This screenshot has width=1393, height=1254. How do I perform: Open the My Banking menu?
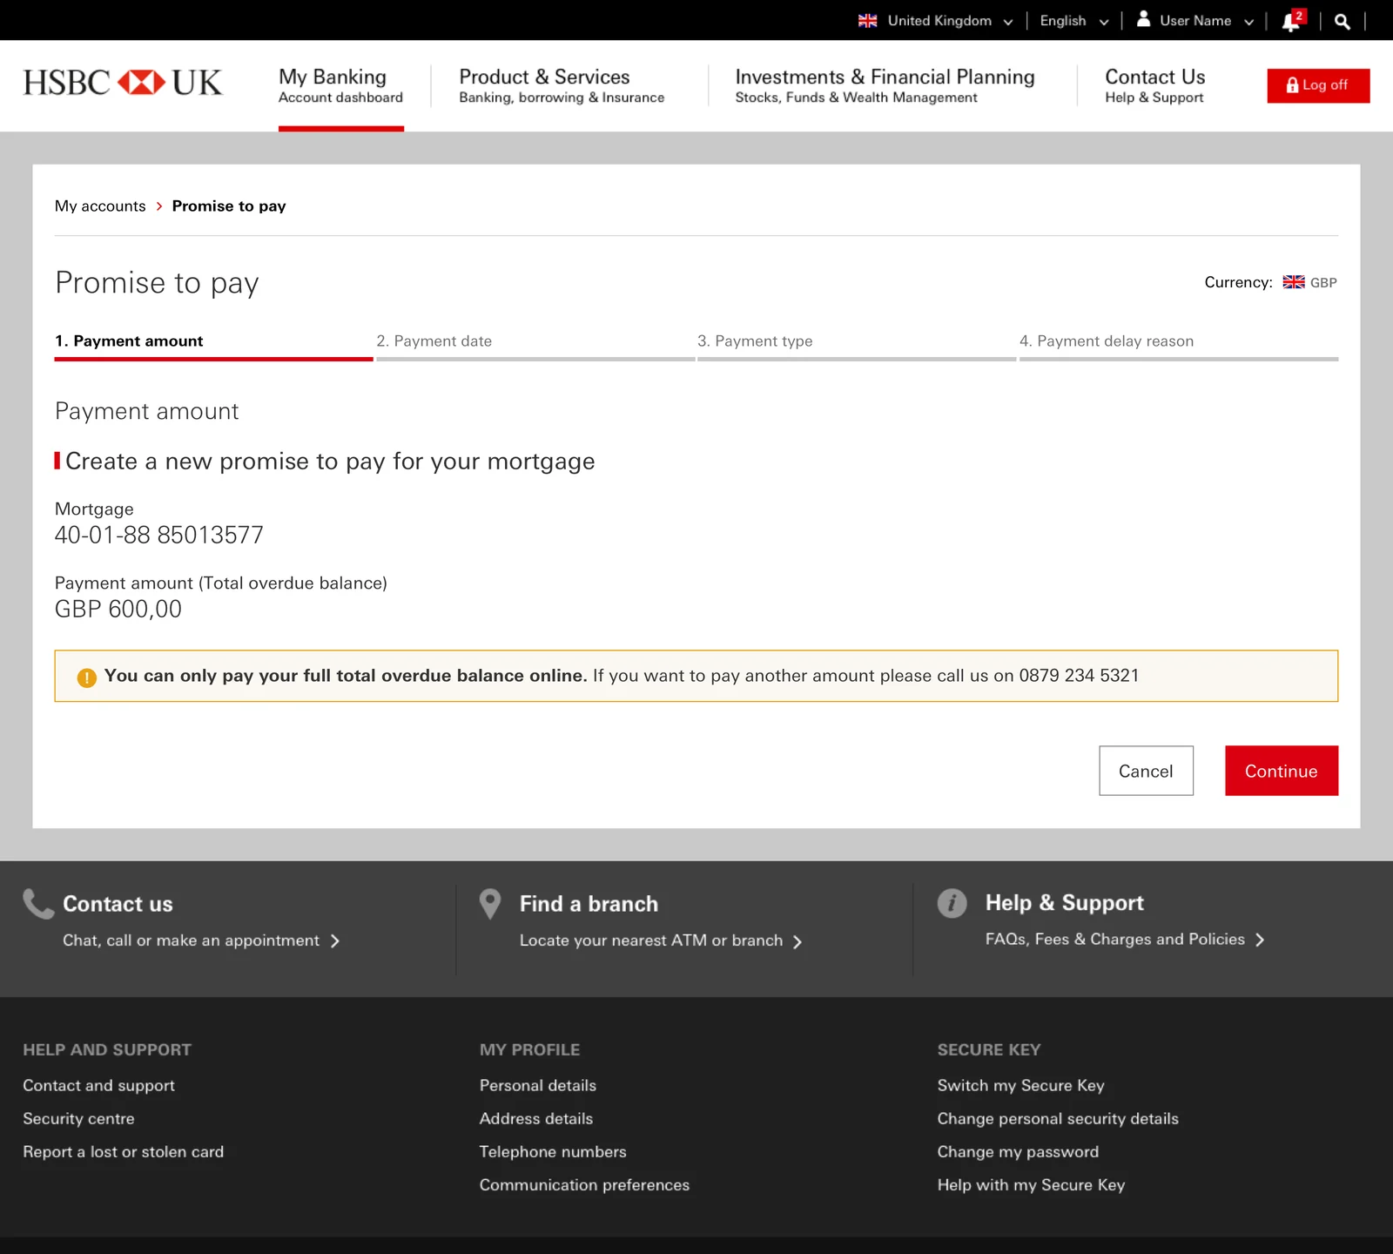tap(340, 85)
